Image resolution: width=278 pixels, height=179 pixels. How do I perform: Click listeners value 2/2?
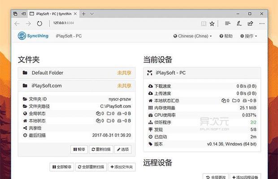point(253,123)
